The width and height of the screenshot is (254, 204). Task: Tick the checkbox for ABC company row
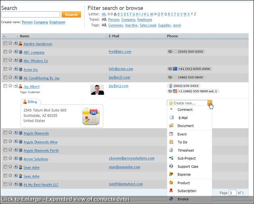click(5, 52)
